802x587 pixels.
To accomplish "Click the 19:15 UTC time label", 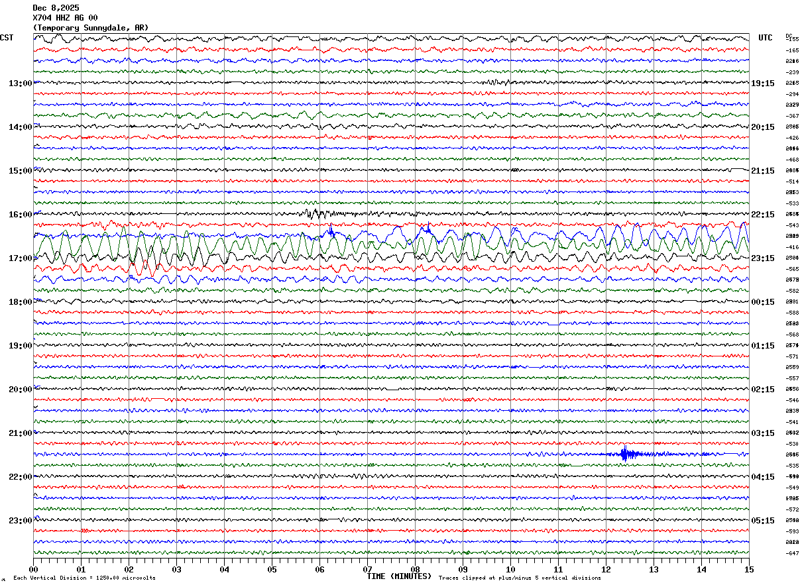I will 762,83.
